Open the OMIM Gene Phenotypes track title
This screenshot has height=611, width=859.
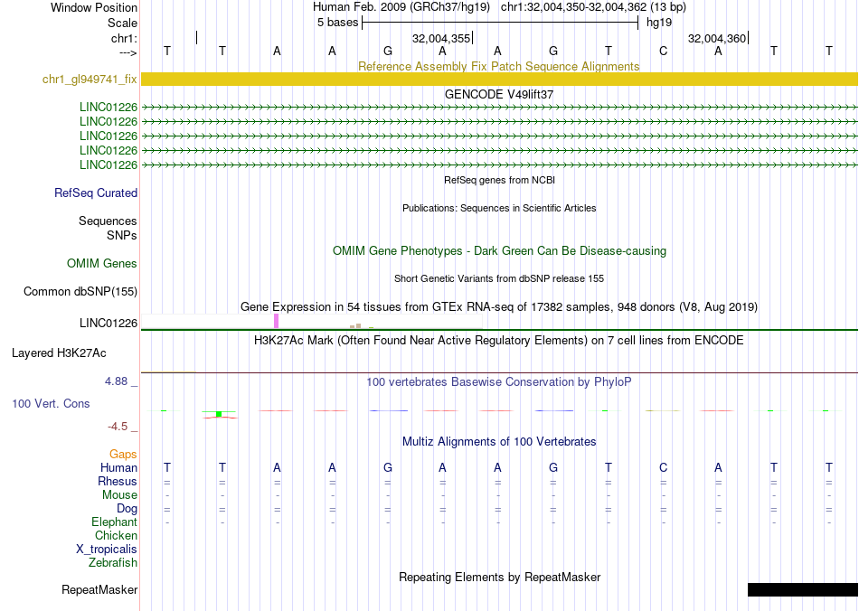[499, 250]
